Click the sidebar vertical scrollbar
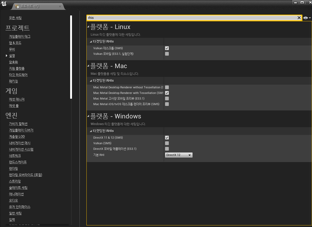The image size is (312, 227). (71, 57)
